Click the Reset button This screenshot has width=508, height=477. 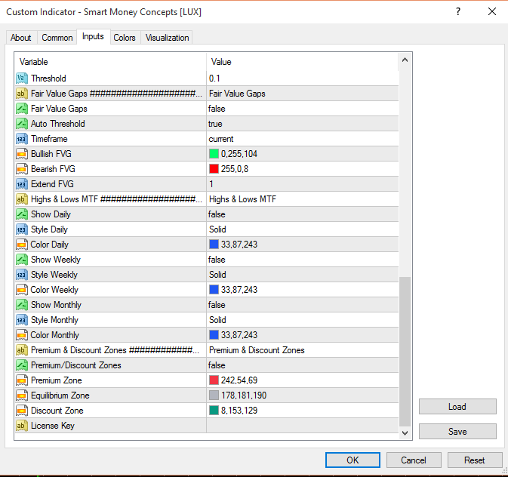pos(475,460)
